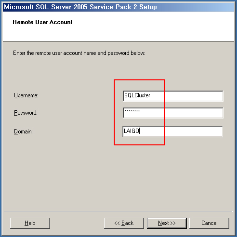Click the Help button
This screenshot has height=237, width=237.
30,223
